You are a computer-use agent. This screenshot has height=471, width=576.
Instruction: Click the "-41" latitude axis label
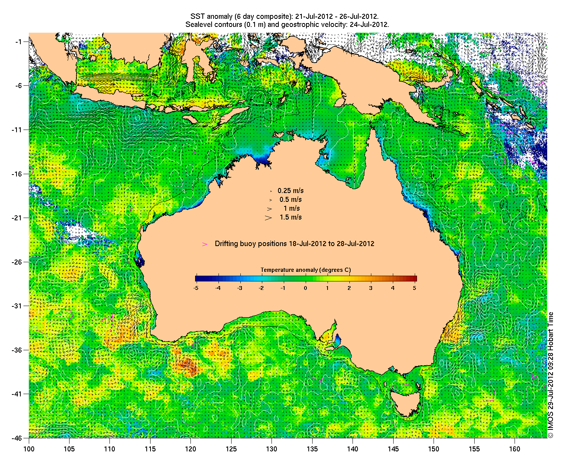coord(17,394)
